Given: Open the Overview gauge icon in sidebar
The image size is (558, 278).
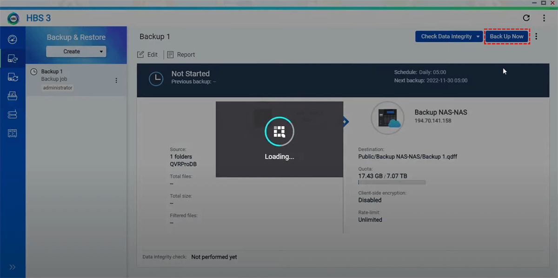Looking at the screenshot, I should coord(13,39).
